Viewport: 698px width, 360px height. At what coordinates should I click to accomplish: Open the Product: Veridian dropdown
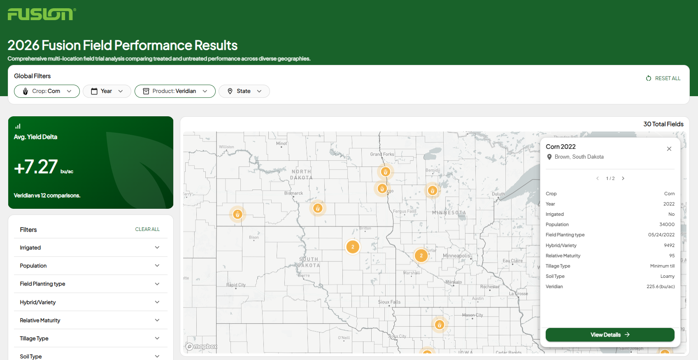click(x=175, y=91)
